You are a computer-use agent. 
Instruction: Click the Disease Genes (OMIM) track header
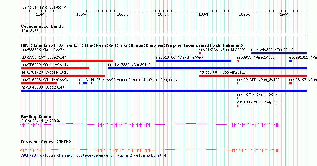click(46, 142)
